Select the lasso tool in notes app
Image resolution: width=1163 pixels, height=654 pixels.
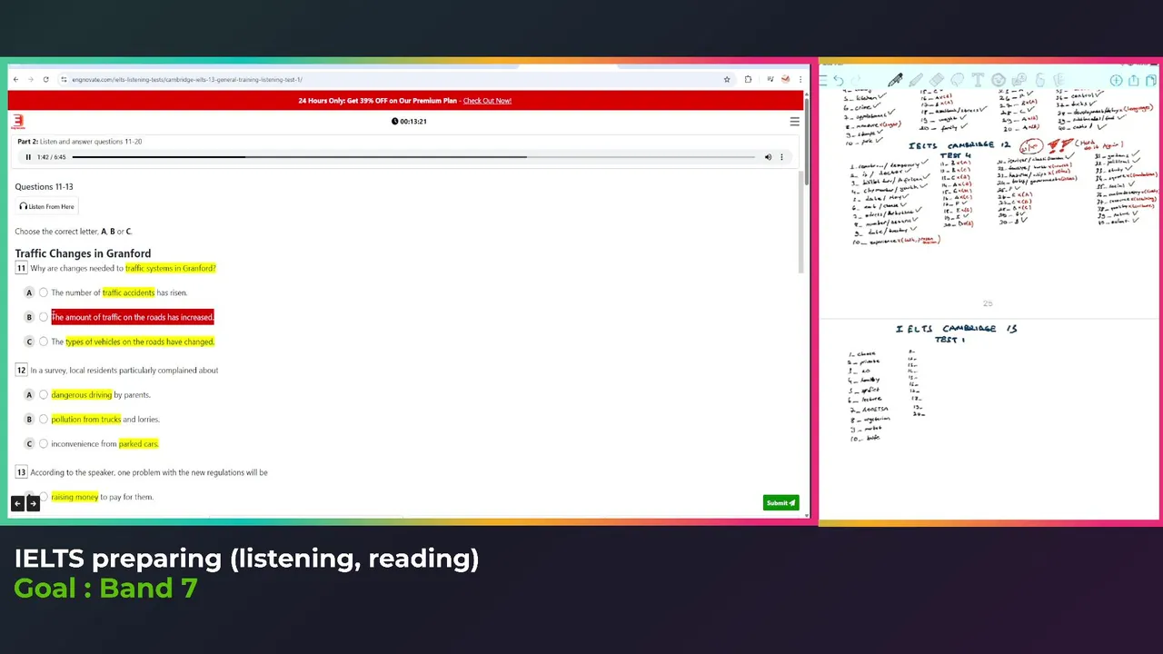(958, 80)
